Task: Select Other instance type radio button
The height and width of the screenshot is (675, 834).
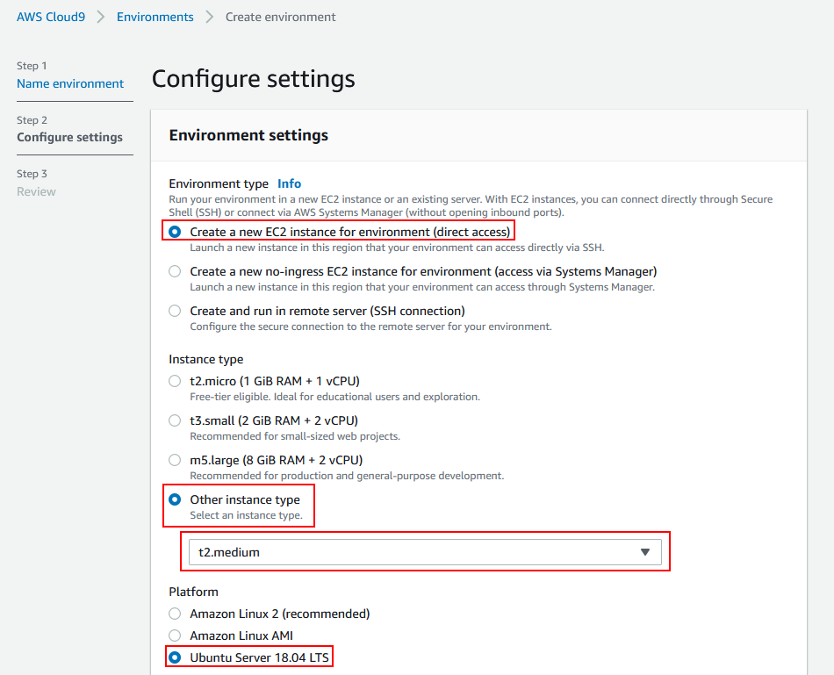Action: coord(176,499)
